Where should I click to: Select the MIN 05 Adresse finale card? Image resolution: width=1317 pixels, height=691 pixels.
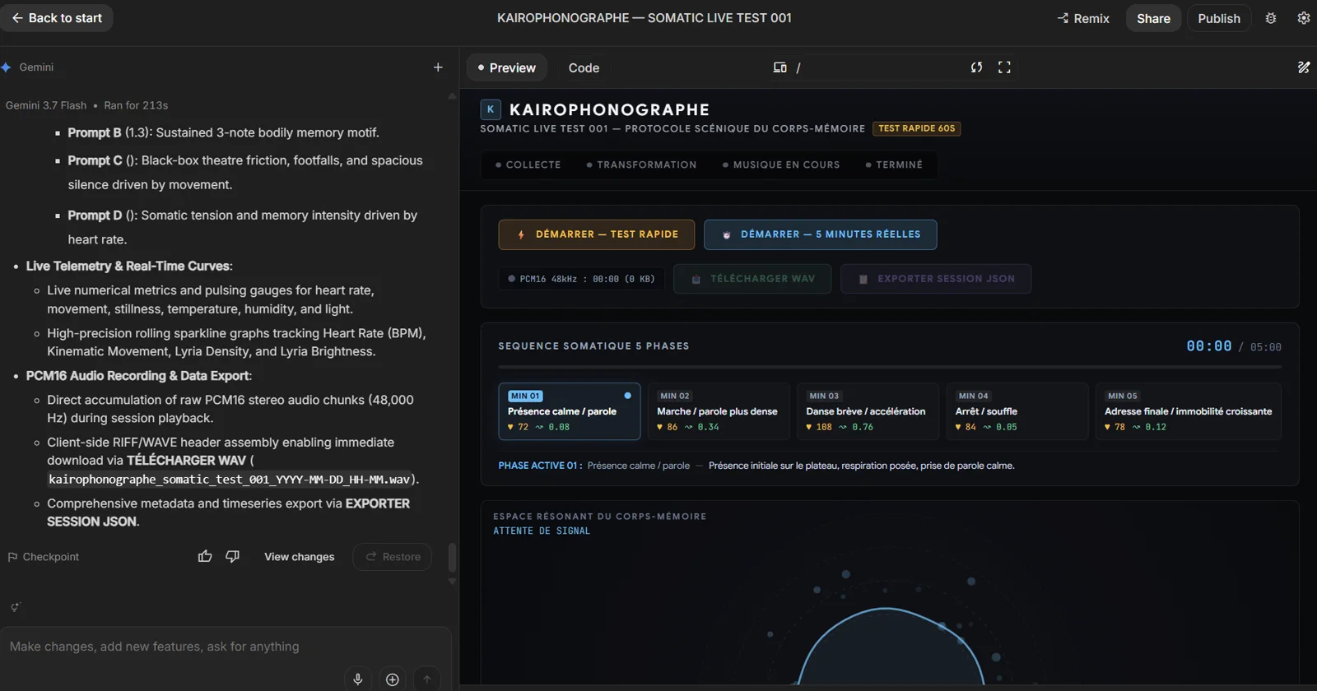[1189, 411]
